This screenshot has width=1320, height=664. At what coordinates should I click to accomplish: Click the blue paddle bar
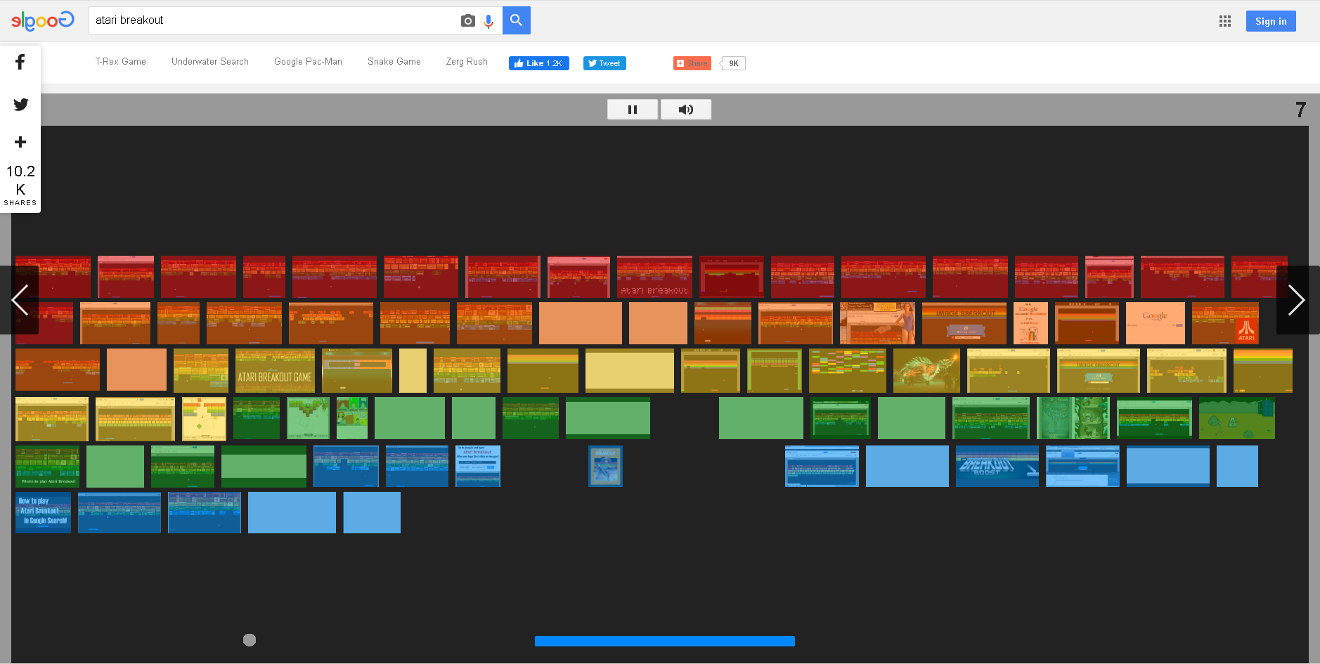click(665, 641)
